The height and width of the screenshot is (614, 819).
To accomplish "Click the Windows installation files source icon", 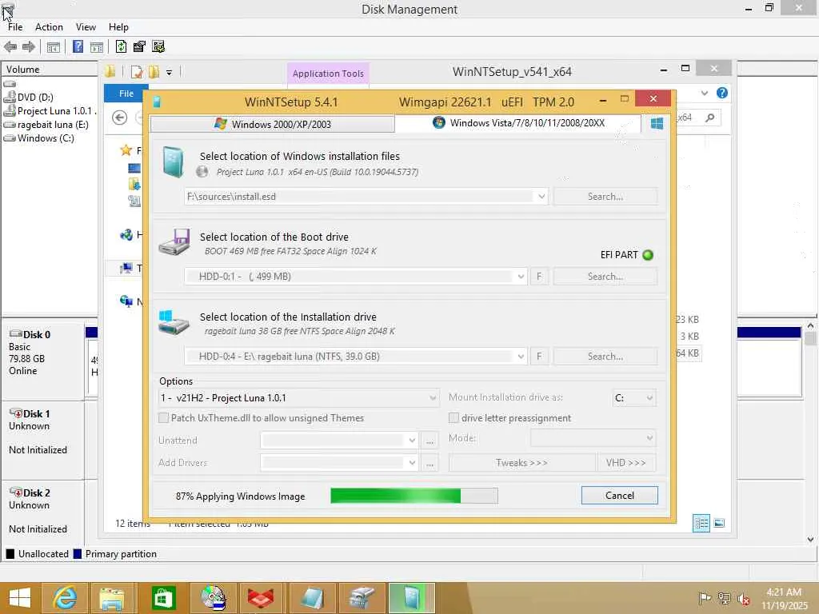I will pos(173,161).
